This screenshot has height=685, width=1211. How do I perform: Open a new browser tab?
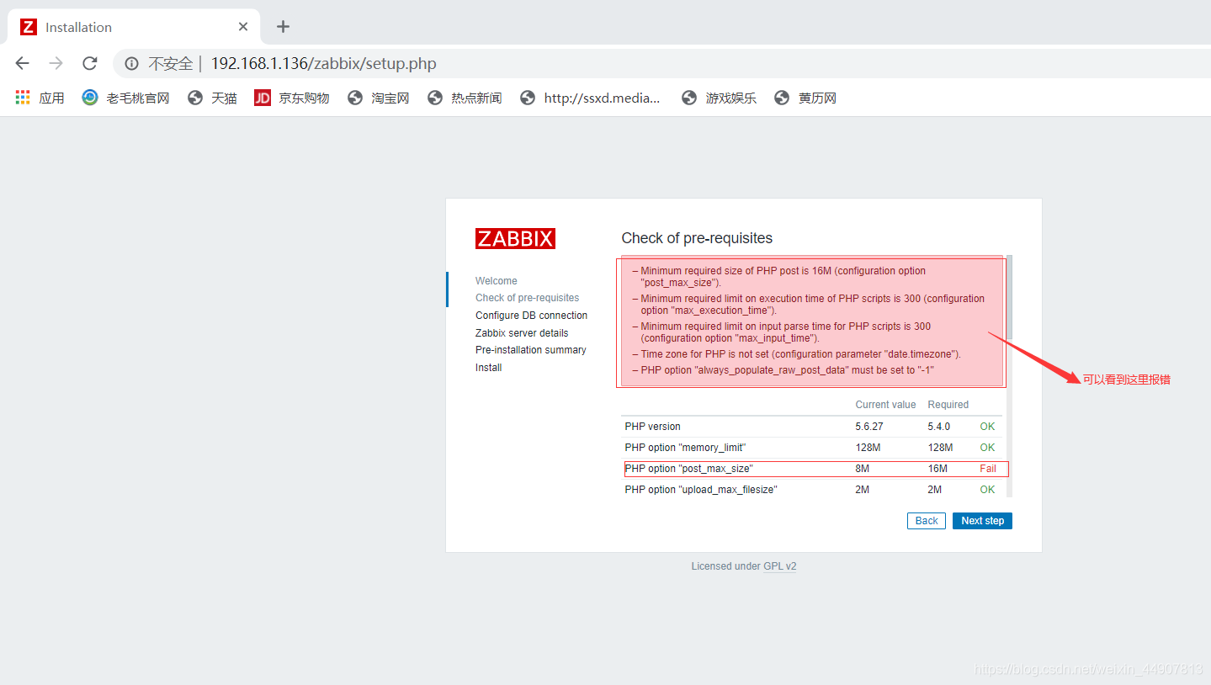(283, 27)
